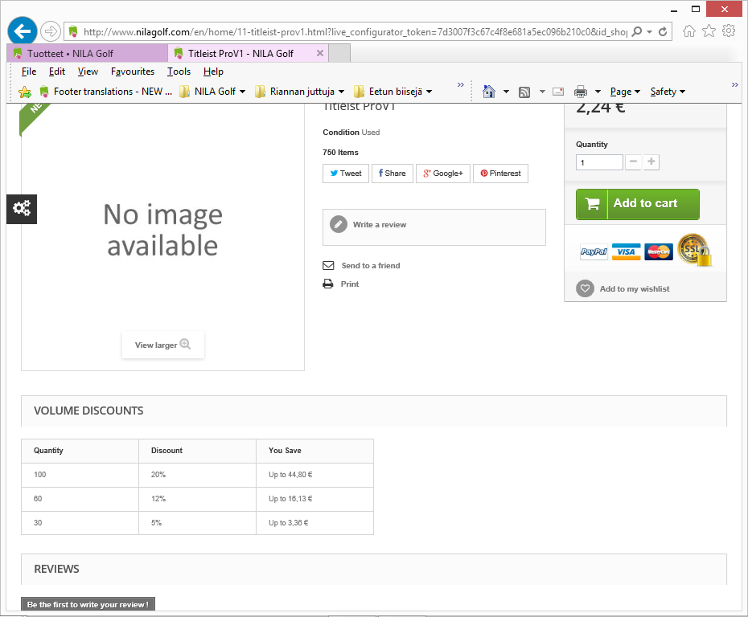Open the Home button dropdown arrow
The width and height of the screenshot is (748, 617).
coord(506,92)
